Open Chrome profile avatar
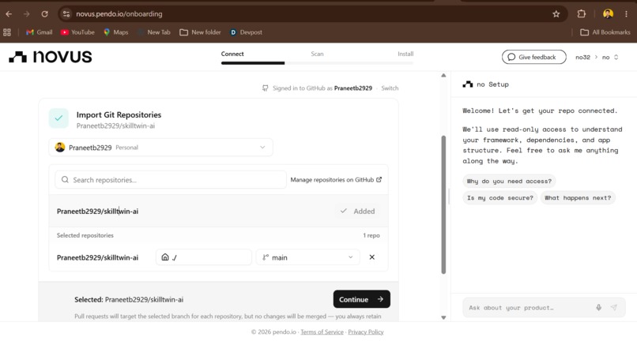 (x=608, y=13)
